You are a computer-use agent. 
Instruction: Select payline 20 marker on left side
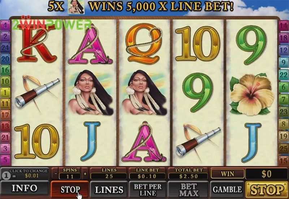coord(5,59)
